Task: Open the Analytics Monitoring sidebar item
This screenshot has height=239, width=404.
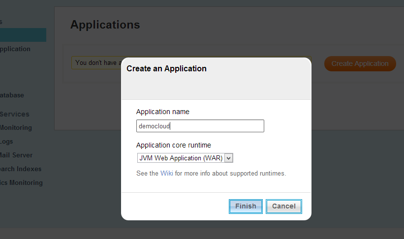Action: (x=21, y=183)
